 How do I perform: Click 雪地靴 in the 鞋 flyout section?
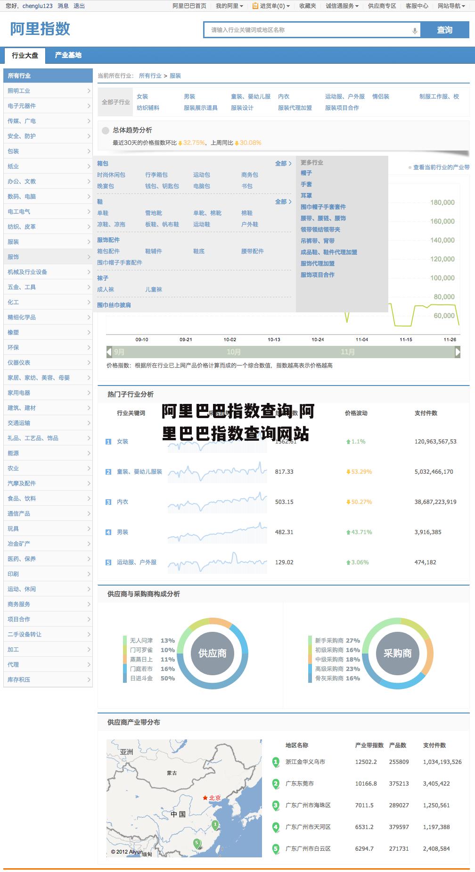[154, 213]
